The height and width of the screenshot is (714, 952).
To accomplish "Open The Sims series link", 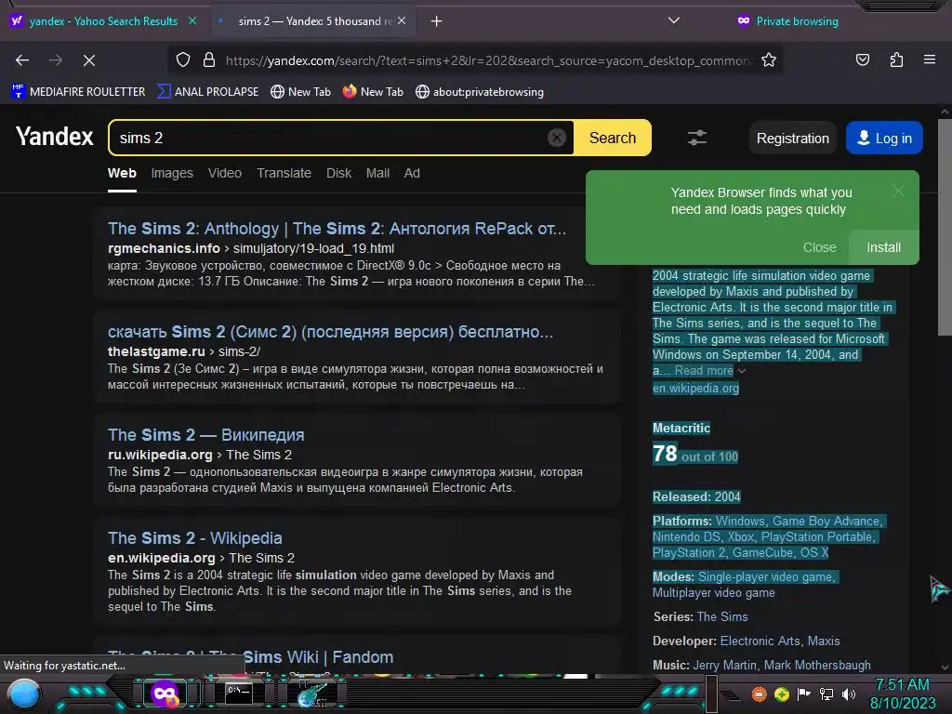I will pyautogui.click(x=721, y=617).
